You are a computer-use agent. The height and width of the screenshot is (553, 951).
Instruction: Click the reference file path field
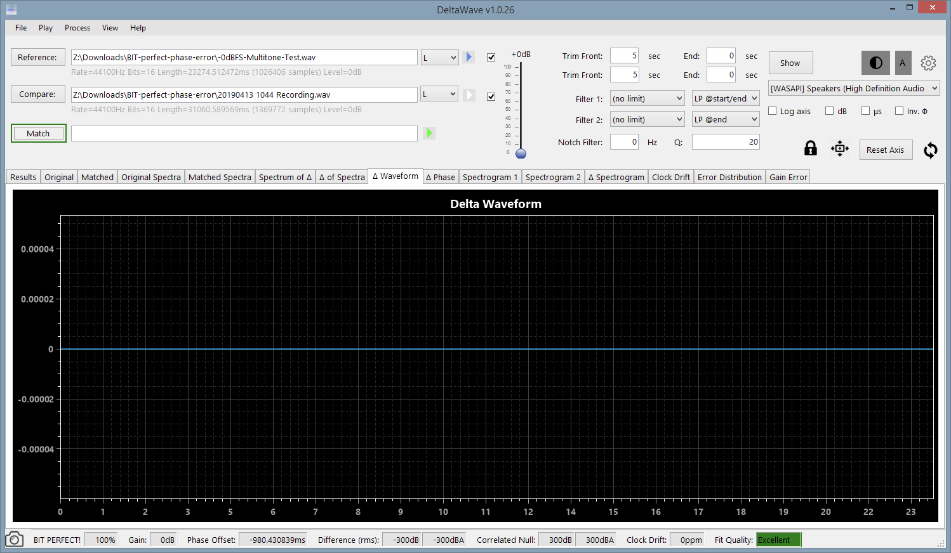[244, 57]
